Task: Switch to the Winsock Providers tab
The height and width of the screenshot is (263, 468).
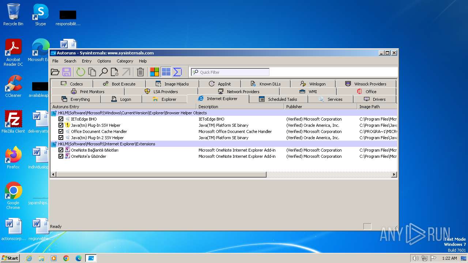Action: click(366, 84)
